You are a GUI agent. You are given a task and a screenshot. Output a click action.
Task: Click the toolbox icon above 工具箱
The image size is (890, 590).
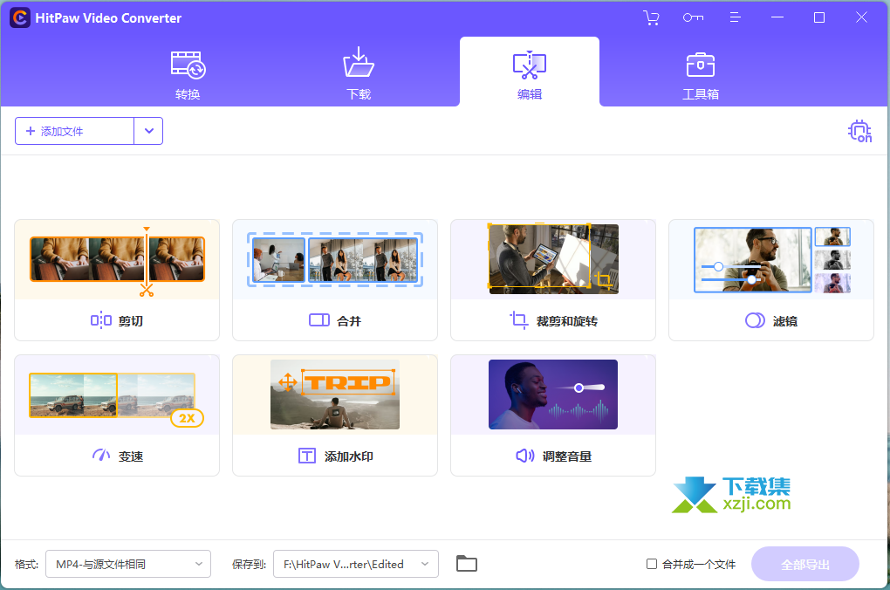[701, 65]
